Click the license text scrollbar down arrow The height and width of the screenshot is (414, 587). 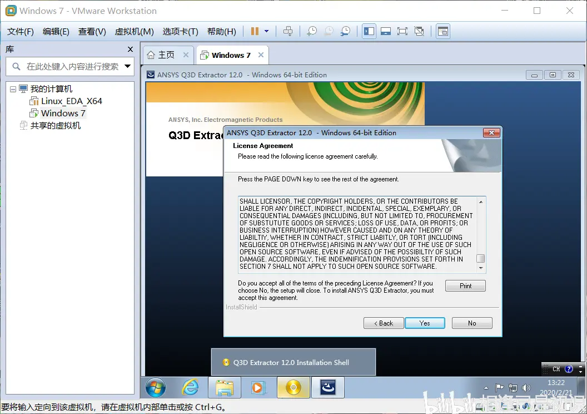(x=481, y=268)
